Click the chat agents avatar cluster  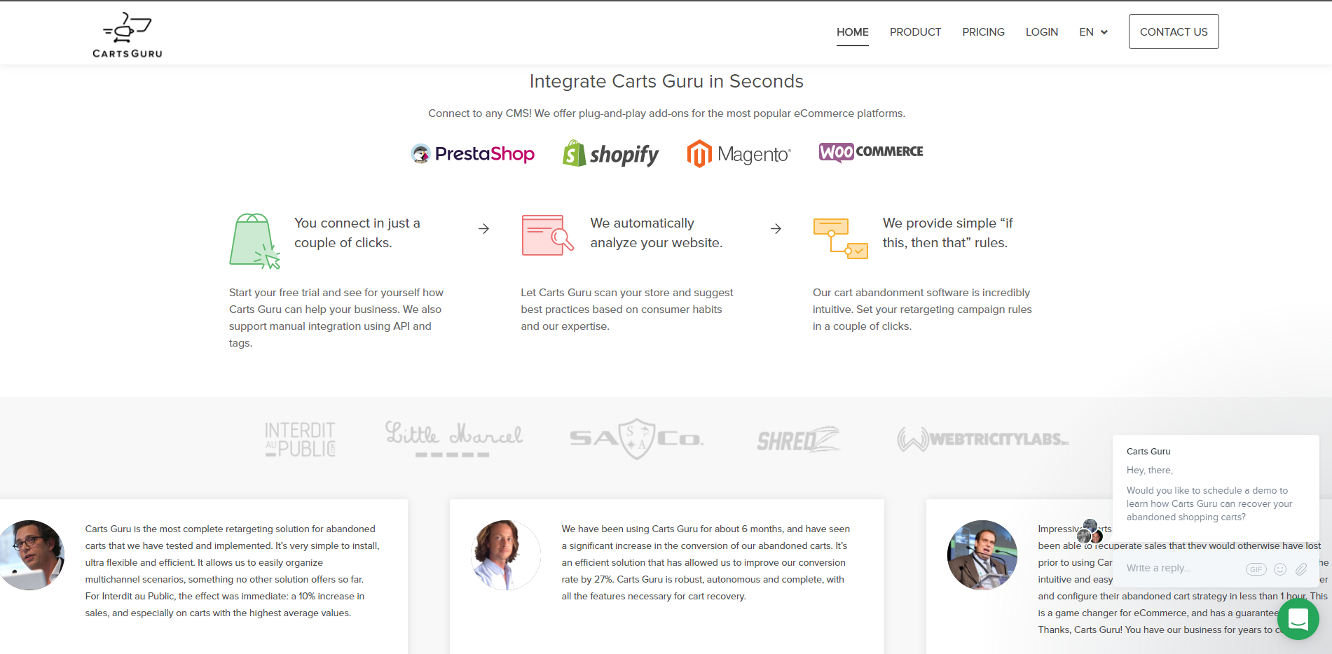pos(1090,531)
